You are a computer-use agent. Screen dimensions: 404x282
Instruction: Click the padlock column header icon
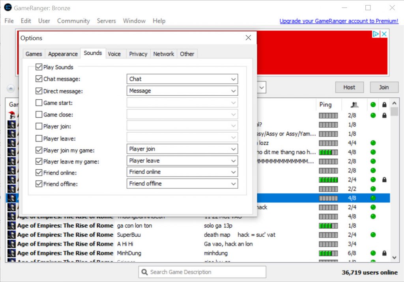pyautogui.click(x=384, y=105)
